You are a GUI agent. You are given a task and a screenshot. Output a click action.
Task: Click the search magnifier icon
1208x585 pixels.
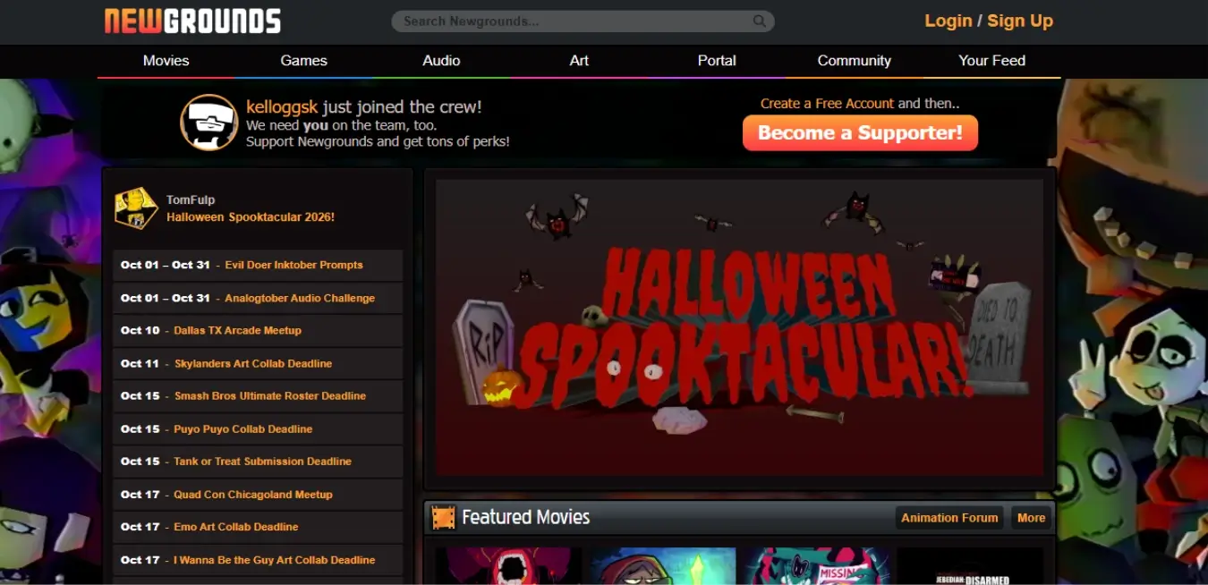[759, 21]
